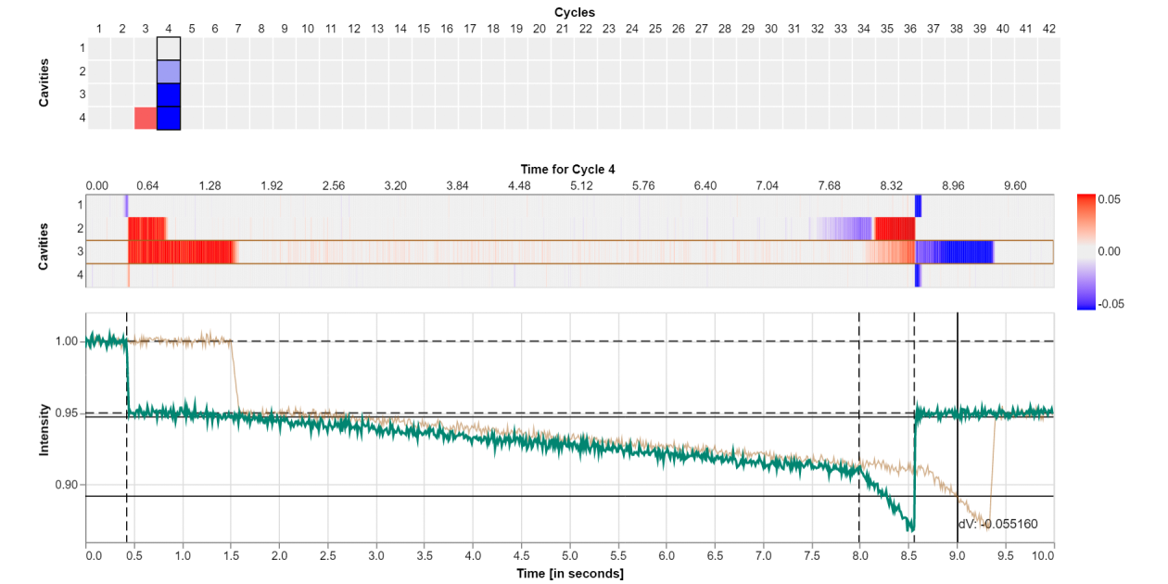Click the cavity 4 row in the time heatmap
This screenshot has width=1168, height=584.
569,275
